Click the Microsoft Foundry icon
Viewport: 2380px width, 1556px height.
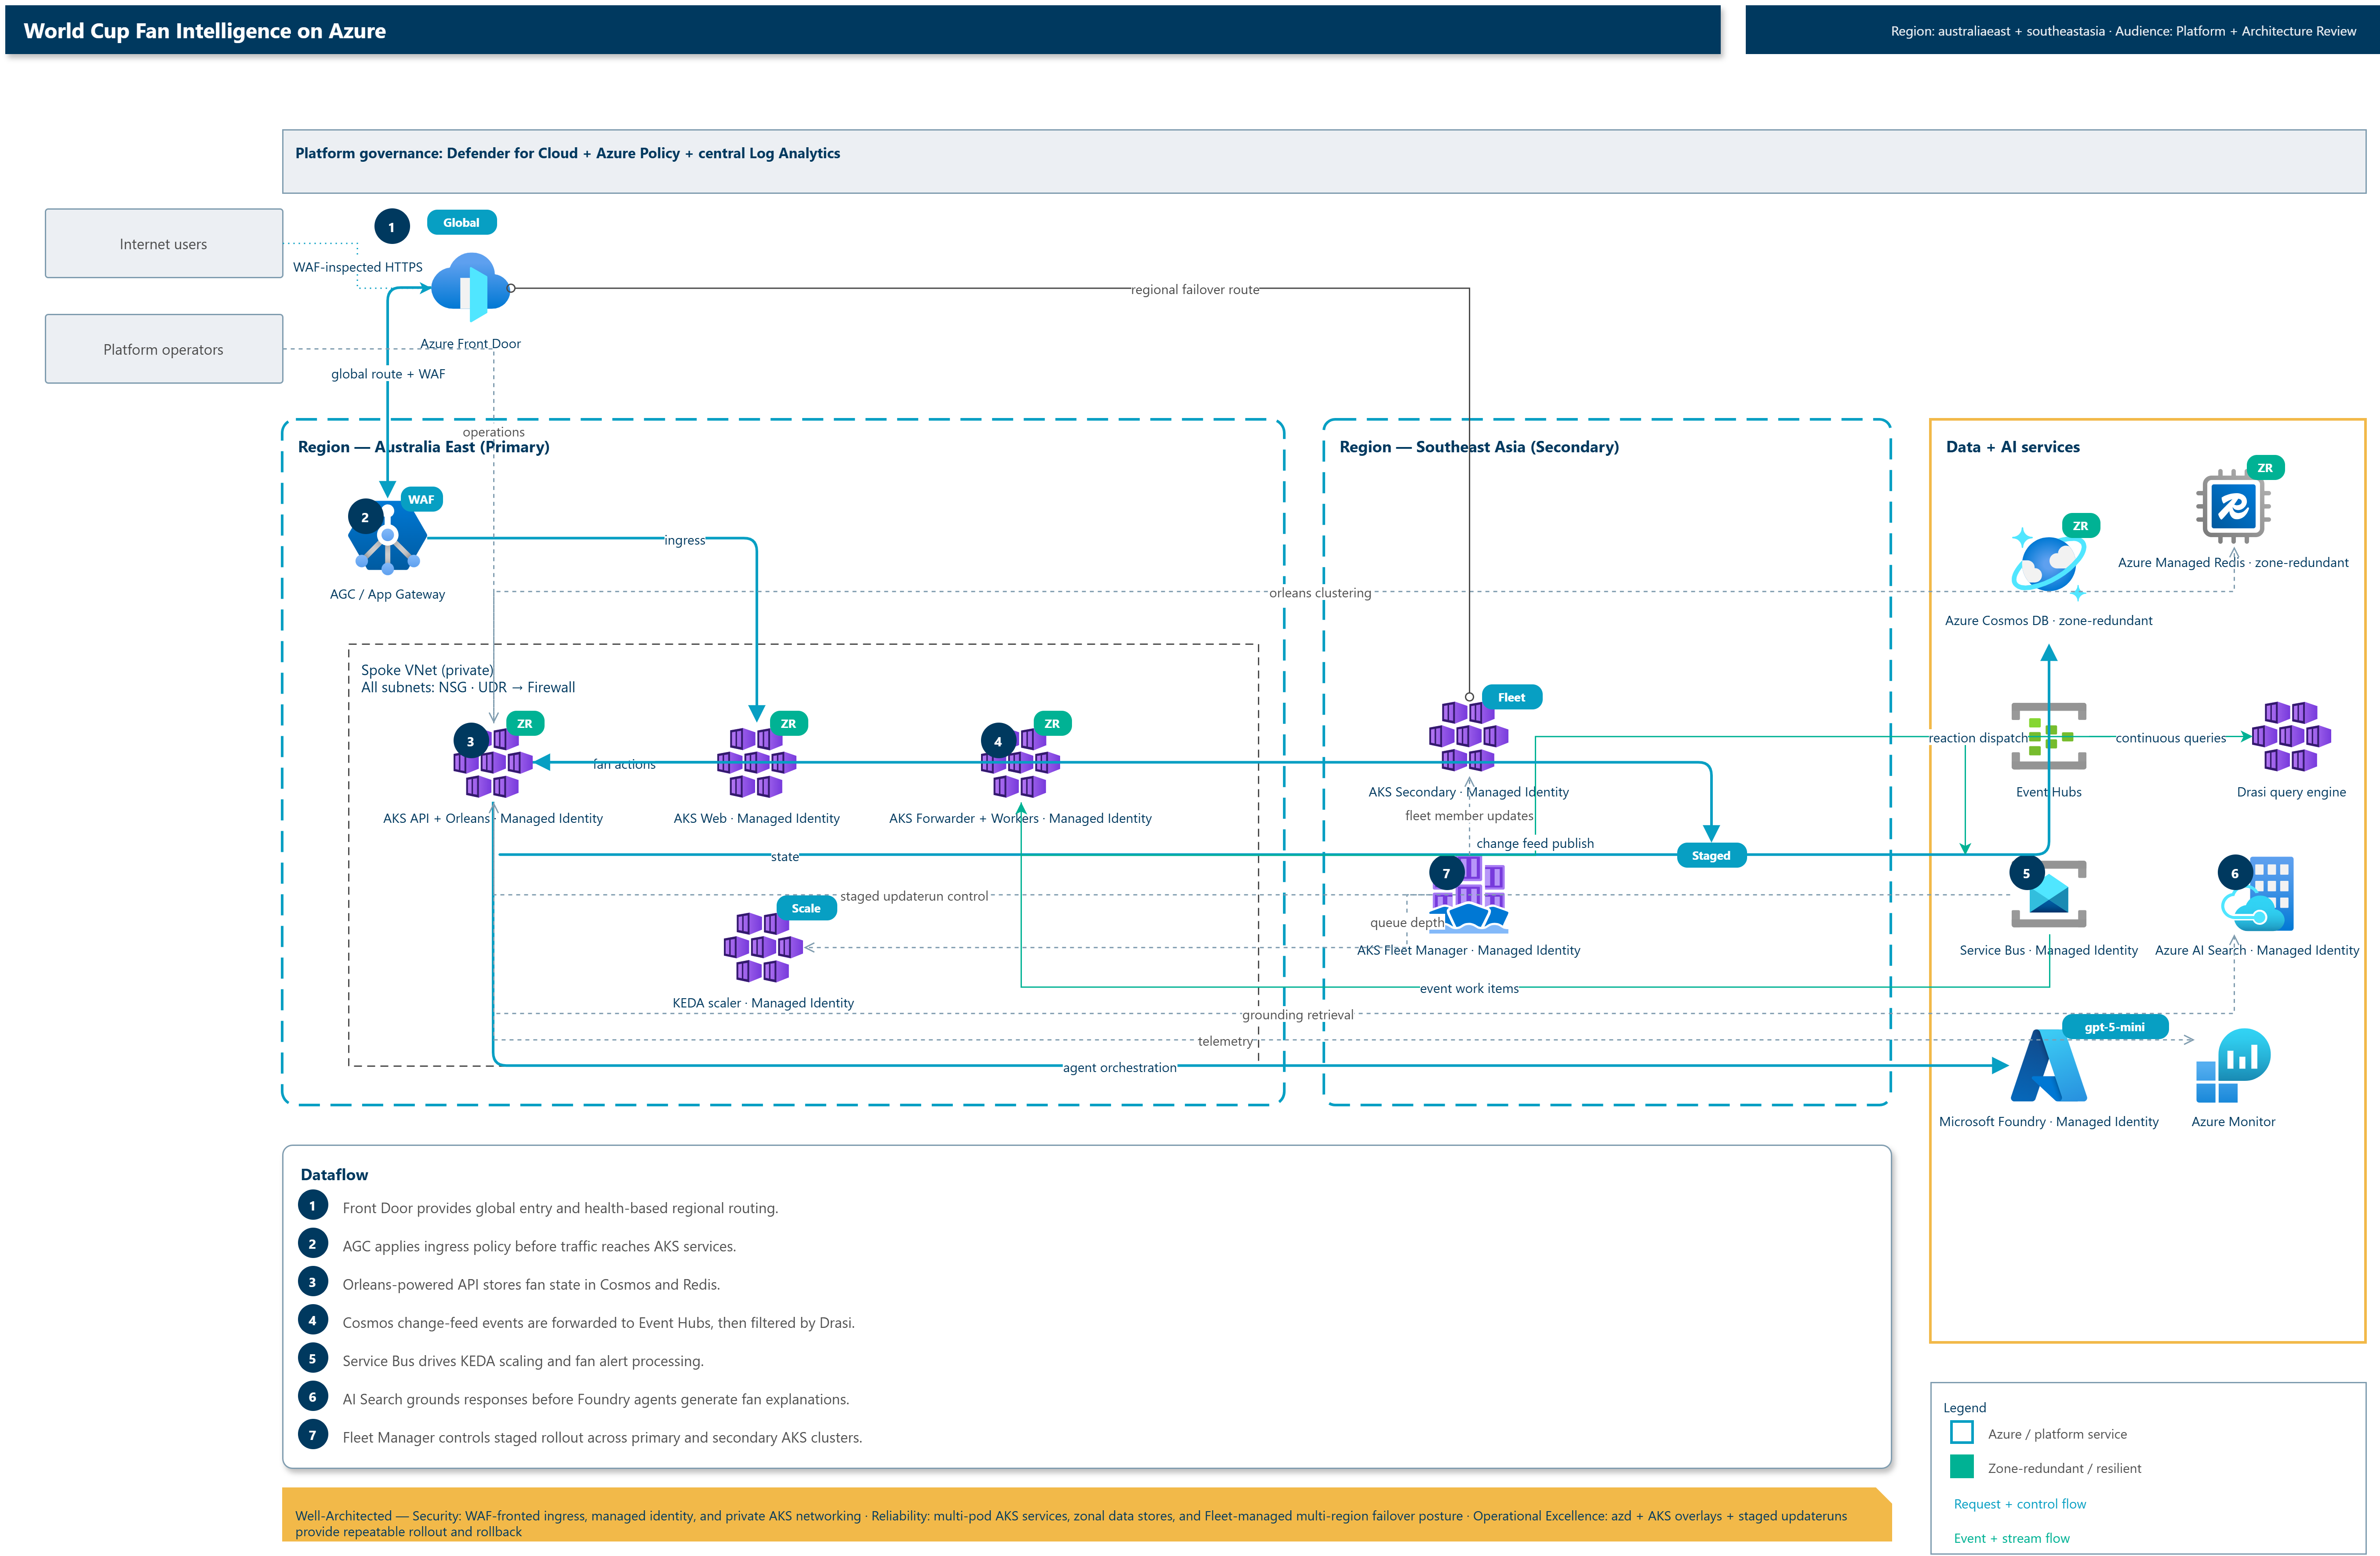(2049, 1066)
